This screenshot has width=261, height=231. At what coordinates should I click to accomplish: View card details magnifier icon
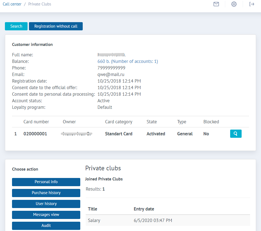point(236,134)
